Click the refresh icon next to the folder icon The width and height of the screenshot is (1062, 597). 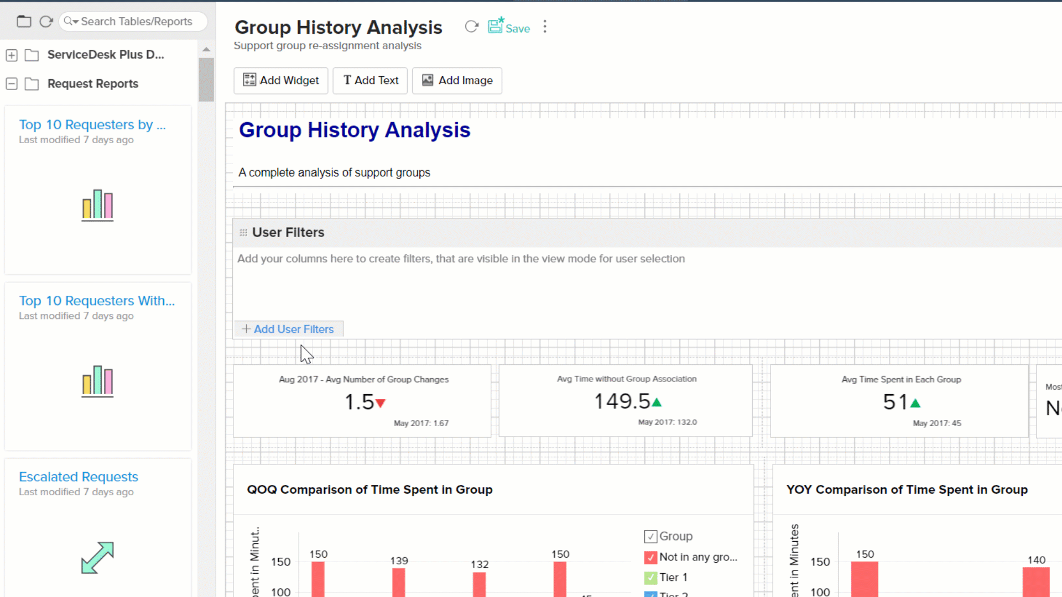(x=46, y=21)
